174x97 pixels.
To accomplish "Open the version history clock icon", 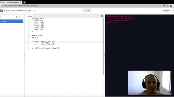I will click(35, 11).
